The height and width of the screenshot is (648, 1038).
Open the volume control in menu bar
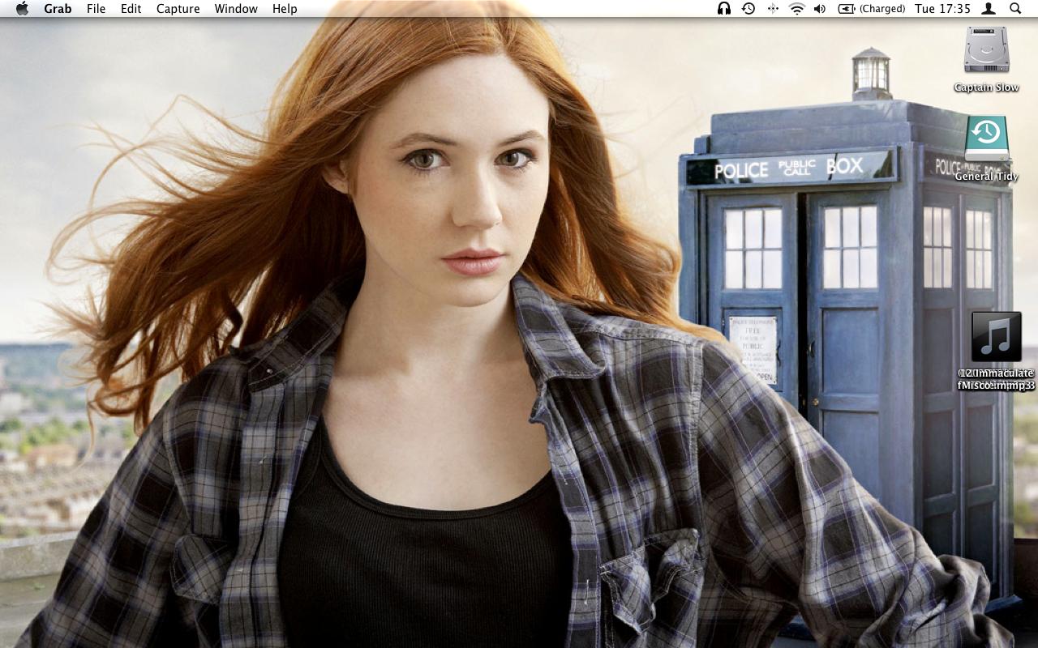click(x=820, y=9)
